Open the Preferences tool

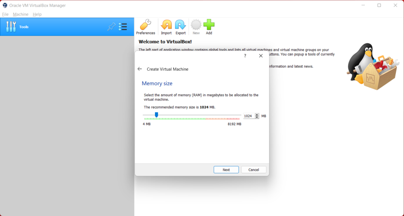pos(146,27)
